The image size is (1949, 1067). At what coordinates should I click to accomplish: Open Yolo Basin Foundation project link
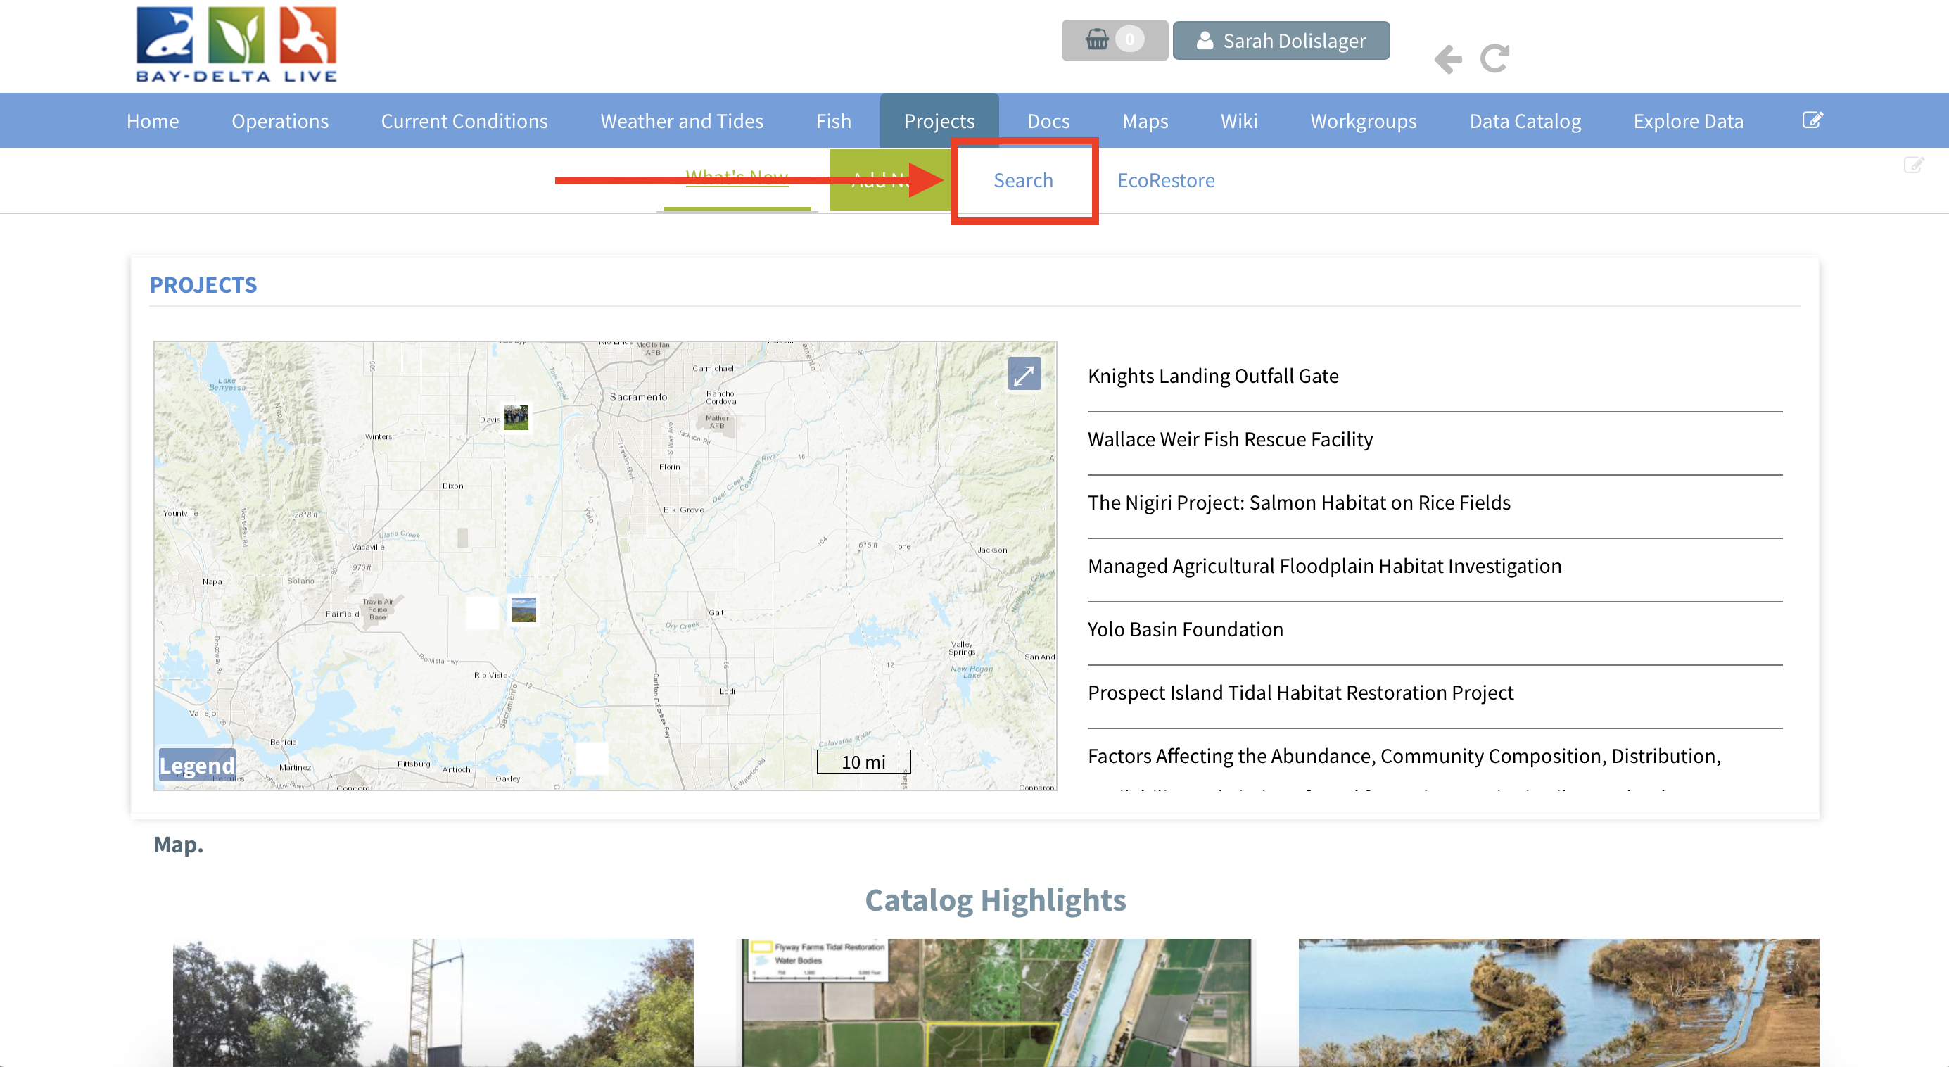[1185, 630]
